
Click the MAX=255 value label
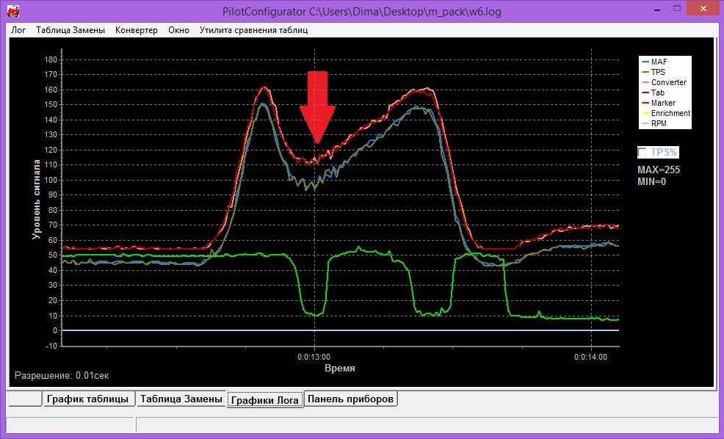(x=659, y=170)
